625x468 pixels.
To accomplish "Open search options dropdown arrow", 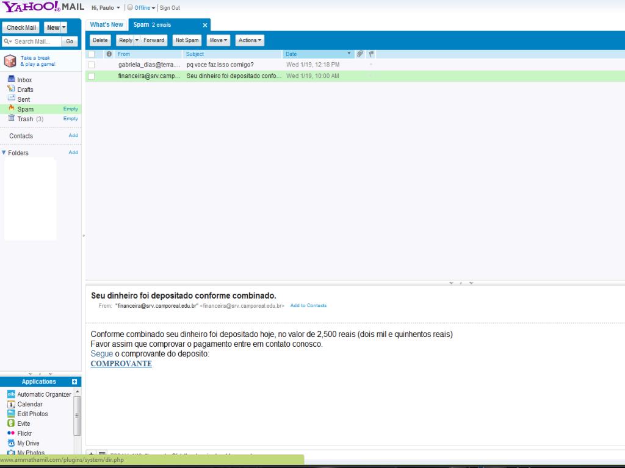I will click(x=11, y=41).
